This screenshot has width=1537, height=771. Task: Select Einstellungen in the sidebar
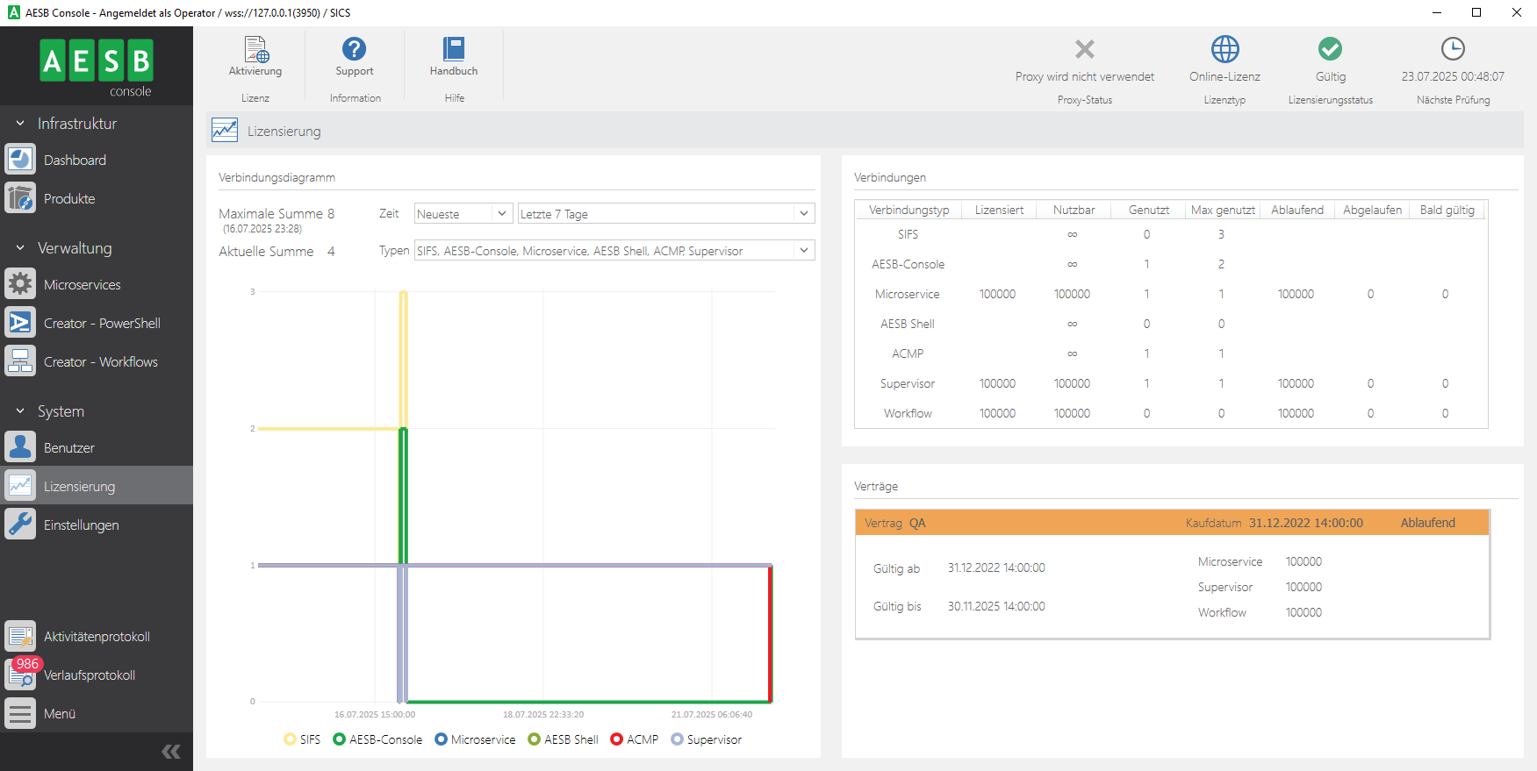81,525
